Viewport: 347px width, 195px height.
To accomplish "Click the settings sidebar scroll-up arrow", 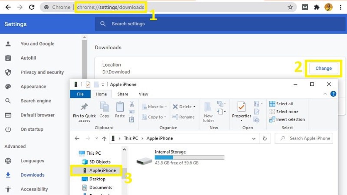I will coord(84,37).
